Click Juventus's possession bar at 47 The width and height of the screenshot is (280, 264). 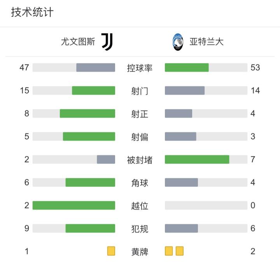click(x=96, y=68)
